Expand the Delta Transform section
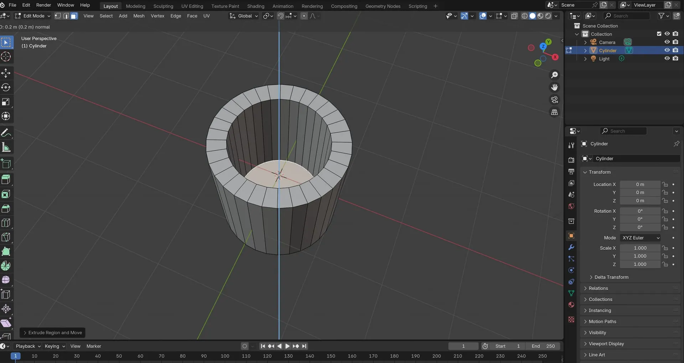This screenshot has width=684, height=363. 611,277
